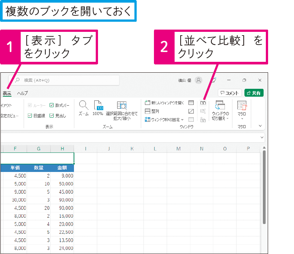Toggle the Gridlines (目盛線) checkbox
Image resolution: width=294 pixels, height=254 pixels.
click(x=30, y=116)
